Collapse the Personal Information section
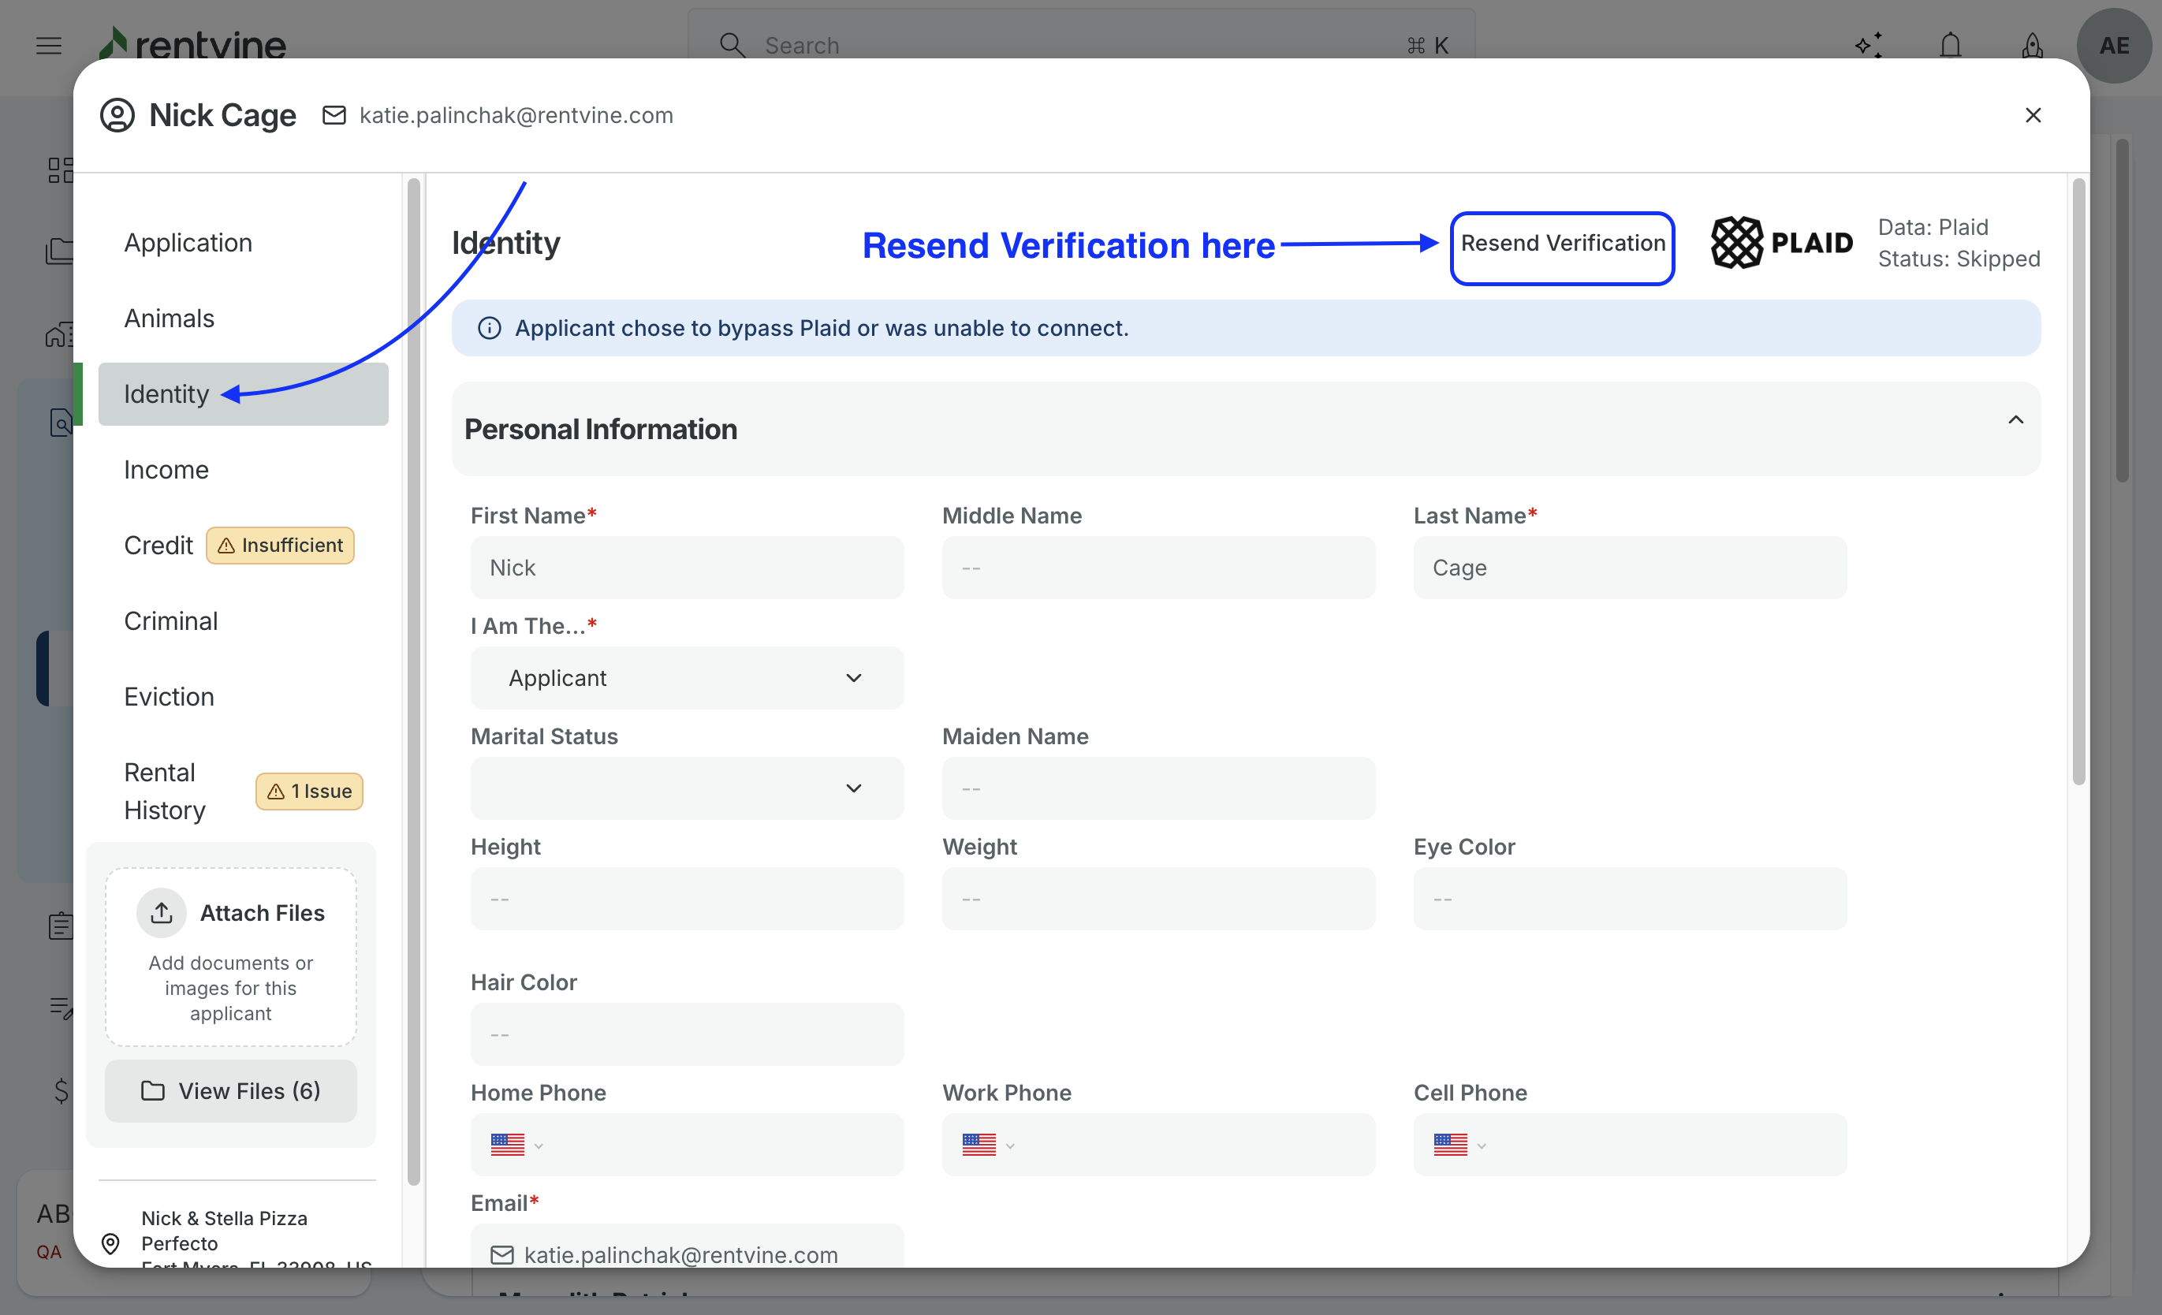The image size is (2162, 1315). coord(2015,420)
